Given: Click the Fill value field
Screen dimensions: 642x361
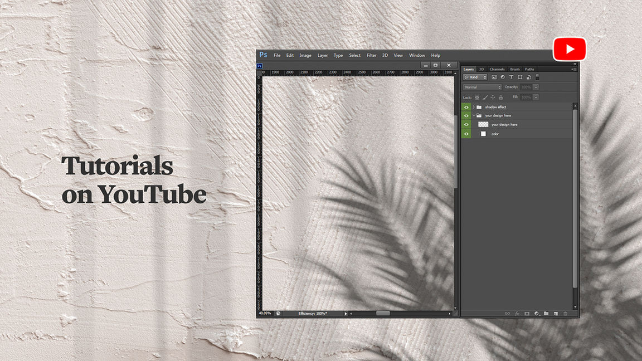Looking at the screenshot, I should pos(526,97).
